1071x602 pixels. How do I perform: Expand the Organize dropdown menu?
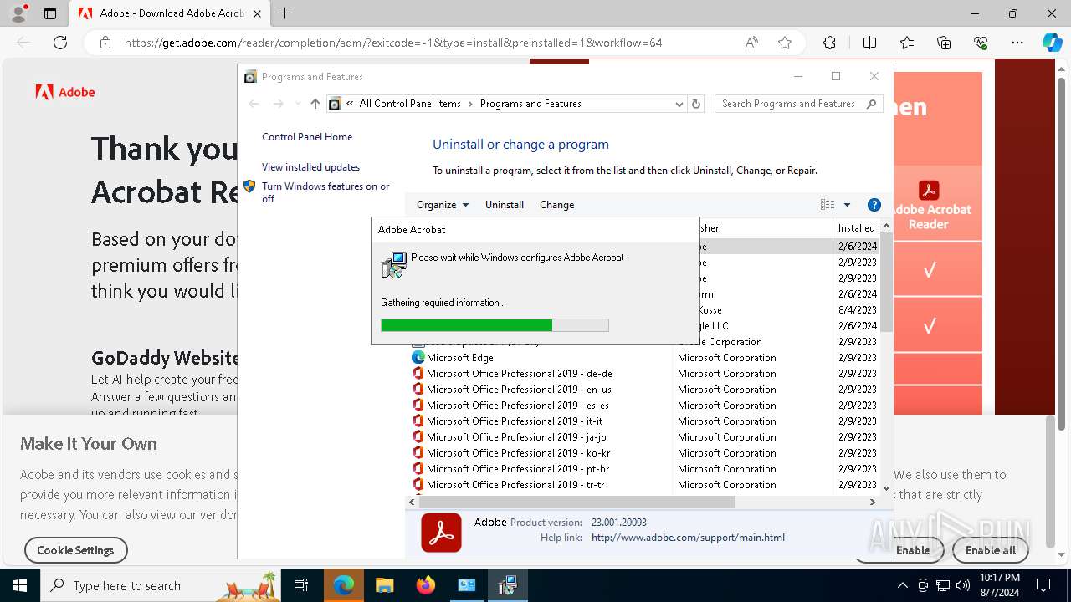(443, 205)
